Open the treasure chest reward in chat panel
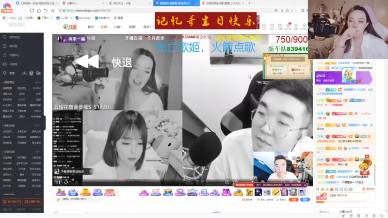The image size is (388, 218). coord(366,164)
